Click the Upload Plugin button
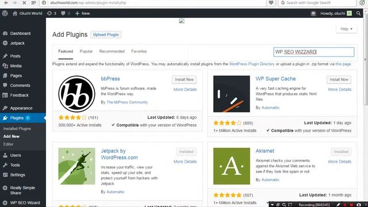Image resolution: width=368 pixels, height=207 pixels. point(106,34)
